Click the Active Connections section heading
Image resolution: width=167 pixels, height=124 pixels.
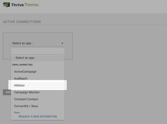22,22
